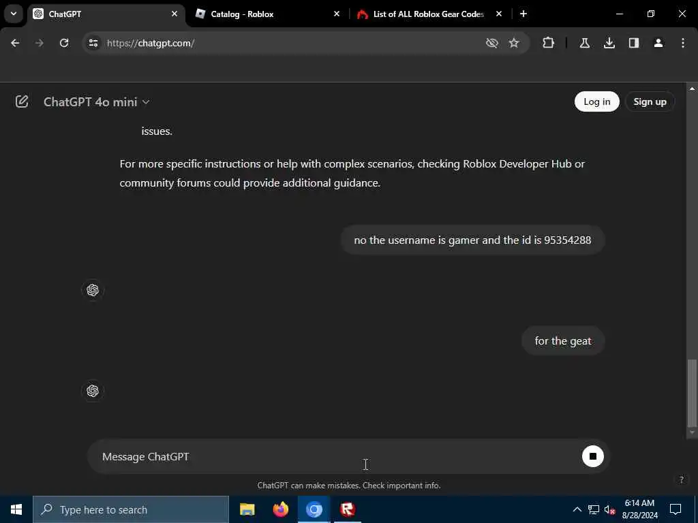Open the profile icon

point(658,43)
